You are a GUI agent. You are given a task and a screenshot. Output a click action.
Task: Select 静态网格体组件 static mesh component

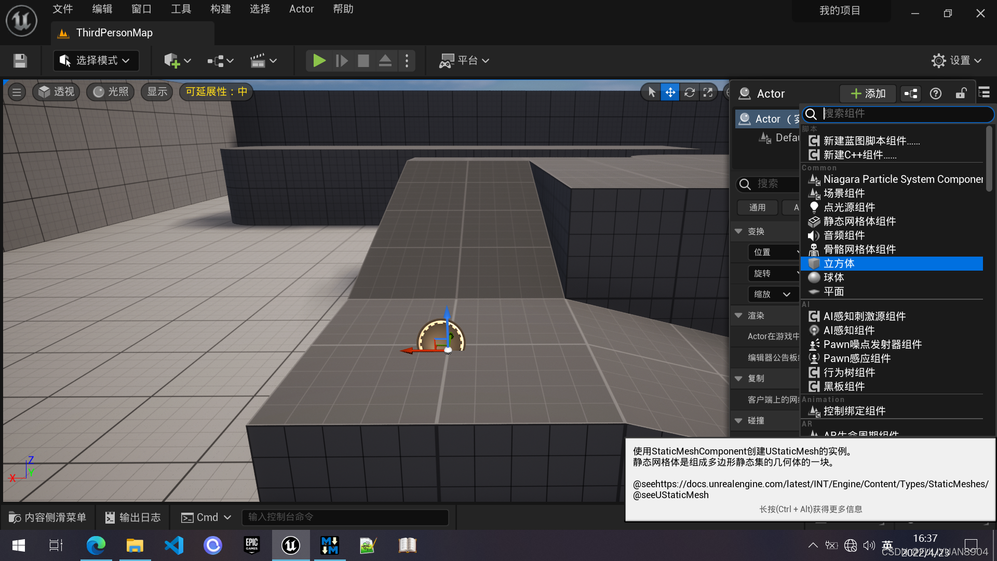892,222
